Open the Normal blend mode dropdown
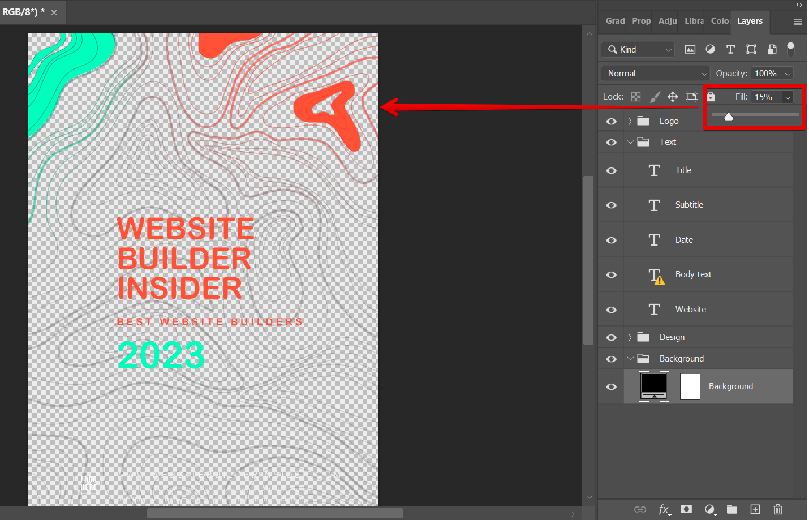This screenshot has height=520, width=809. click(x=655, y=73)
